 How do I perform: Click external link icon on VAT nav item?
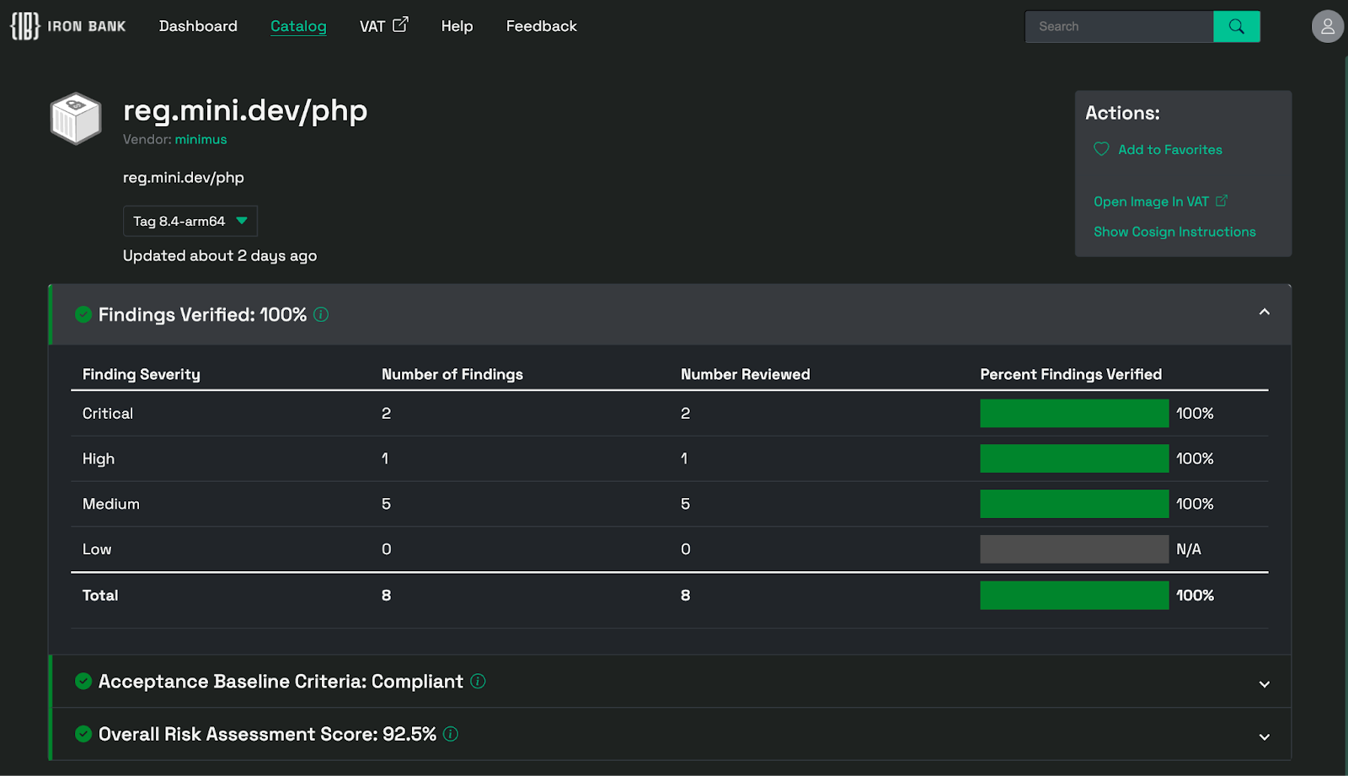point(400,24)
